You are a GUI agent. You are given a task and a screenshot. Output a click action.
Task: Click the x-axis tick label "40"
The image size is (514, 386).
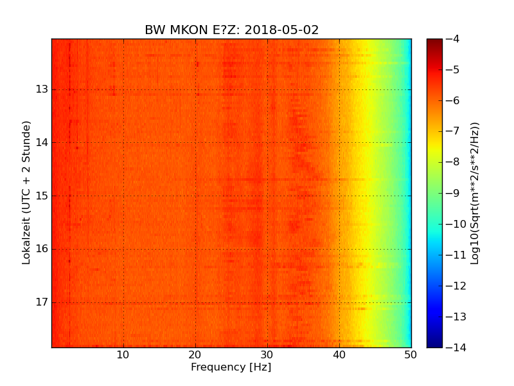click(x=339, y=355)
